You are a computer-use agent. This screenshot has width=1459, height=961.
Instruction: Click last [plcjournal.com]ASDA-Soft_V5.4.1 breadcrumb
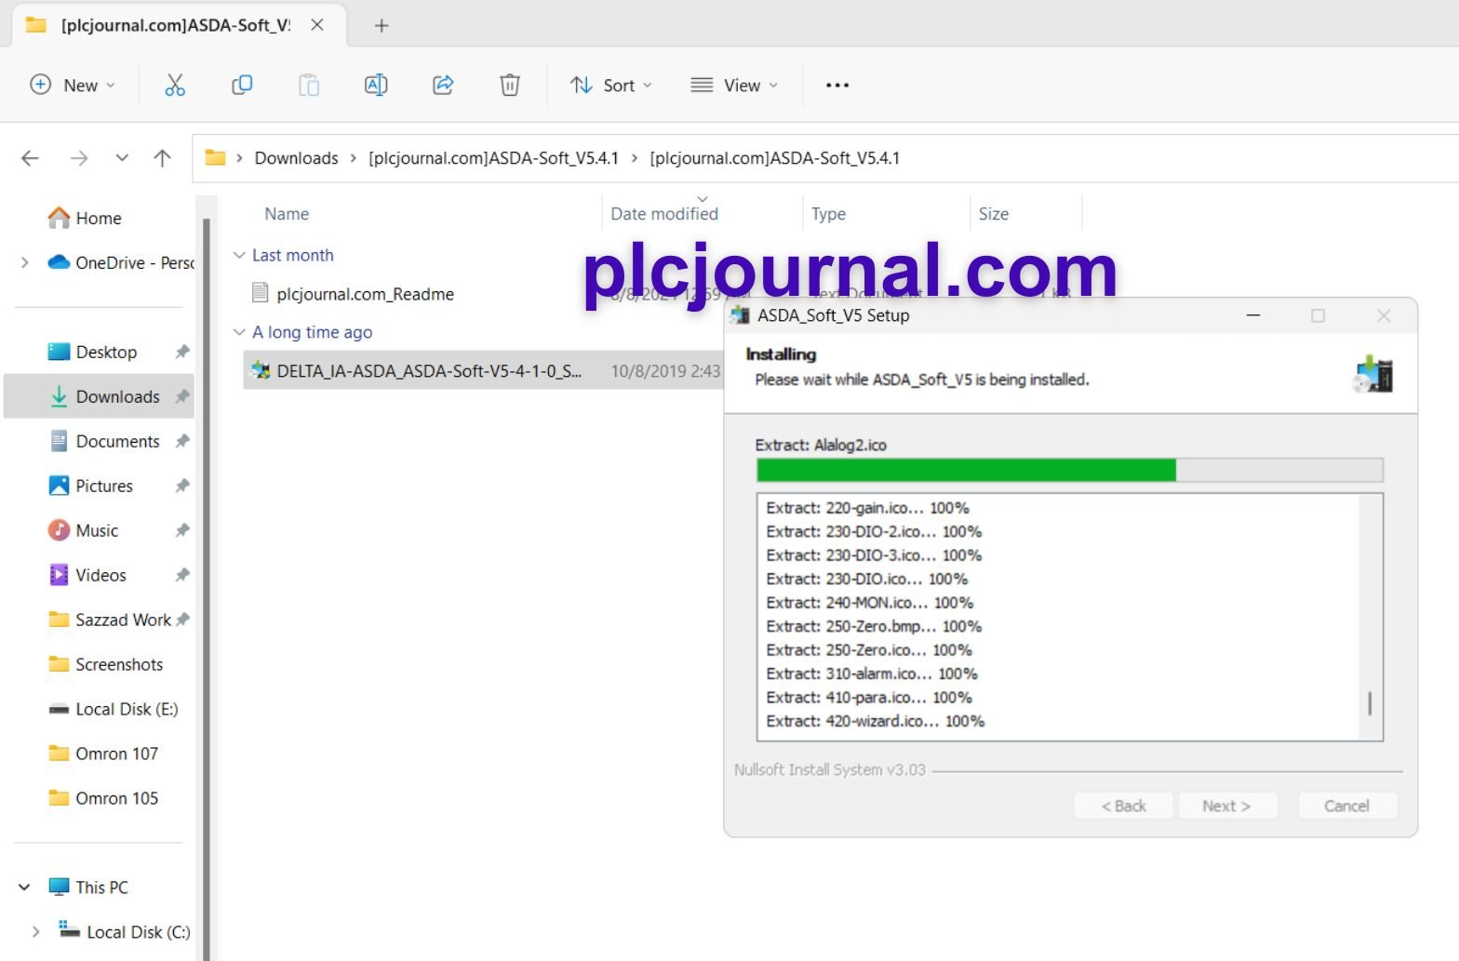coord(774,158)
